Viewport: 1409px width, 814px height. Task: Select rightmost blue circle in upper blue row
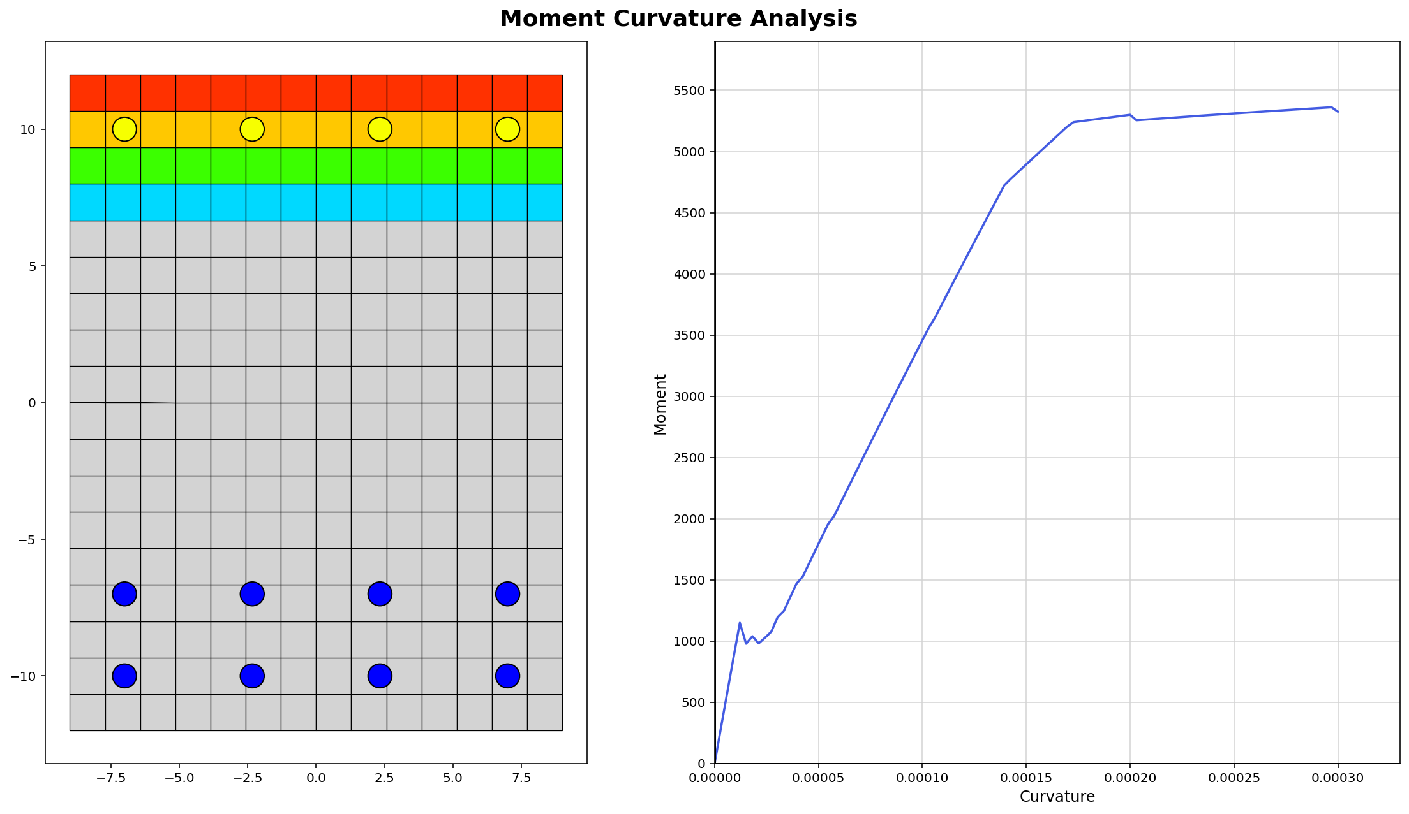point(507,594)
